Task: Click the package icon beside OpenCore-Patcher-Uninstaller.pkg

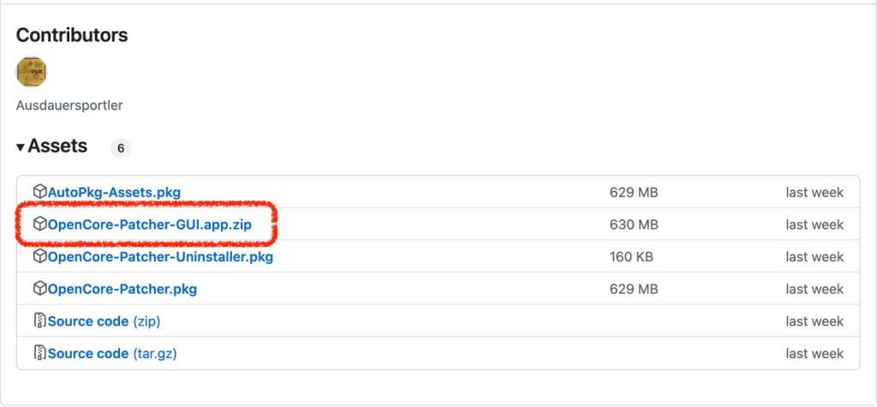Action: click(39, 257)
